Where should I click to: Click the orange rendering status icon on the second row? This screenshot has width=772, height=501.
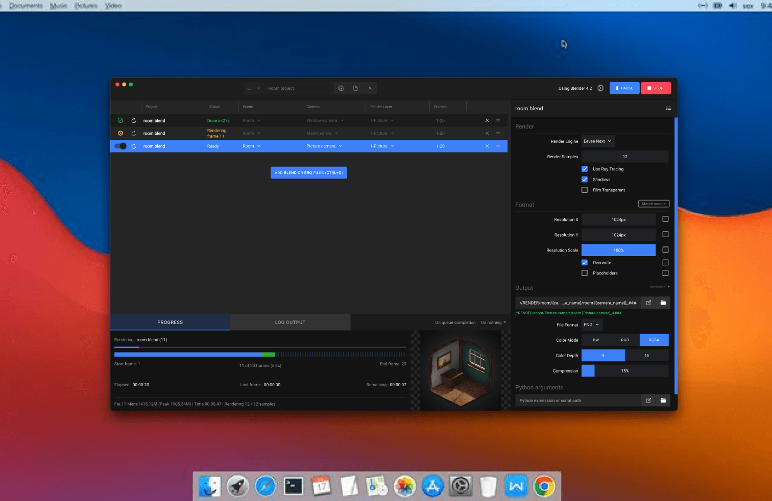click(x=120, y=133)
